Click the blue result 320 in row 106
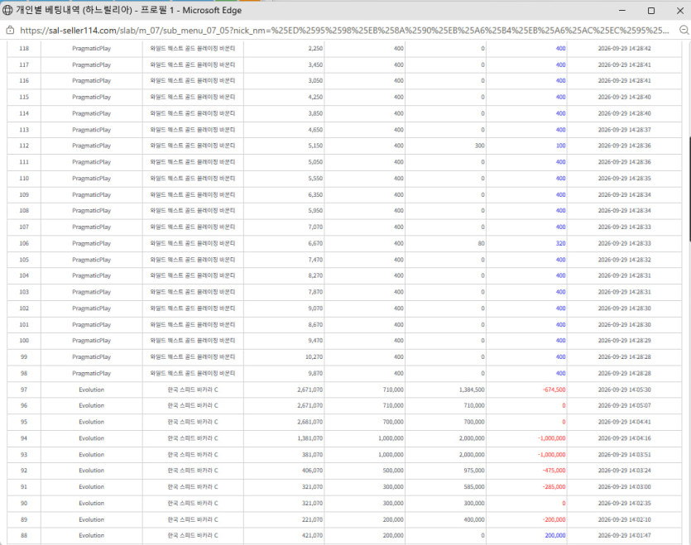691x545 pixels. point(560,243)
